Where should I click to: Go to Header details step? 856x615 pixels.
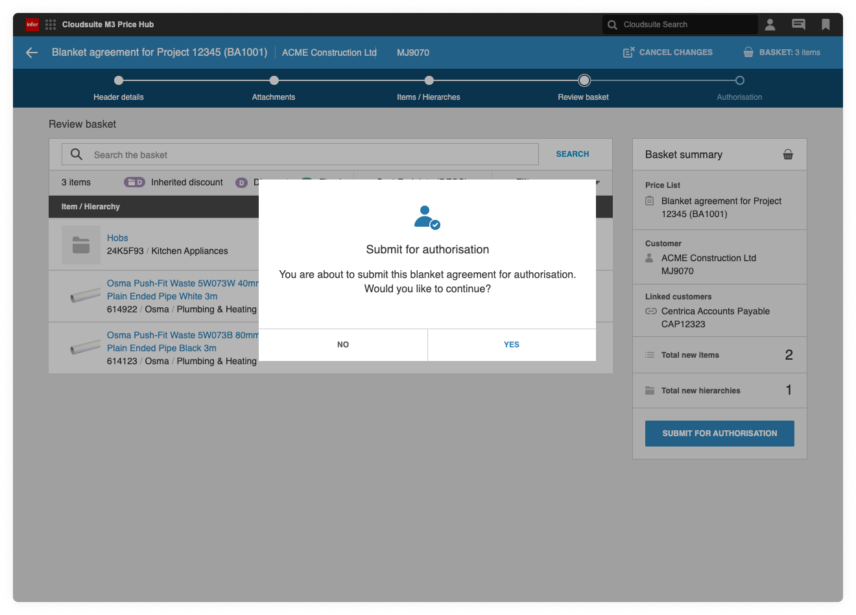[119, 88]
